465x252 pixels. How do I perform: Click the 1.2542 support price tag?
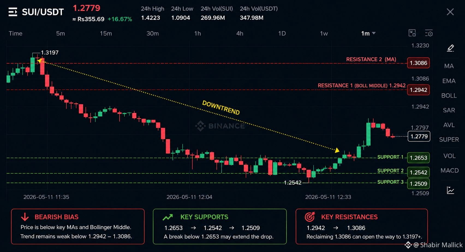pyautogui.click(x=418, y=172)
